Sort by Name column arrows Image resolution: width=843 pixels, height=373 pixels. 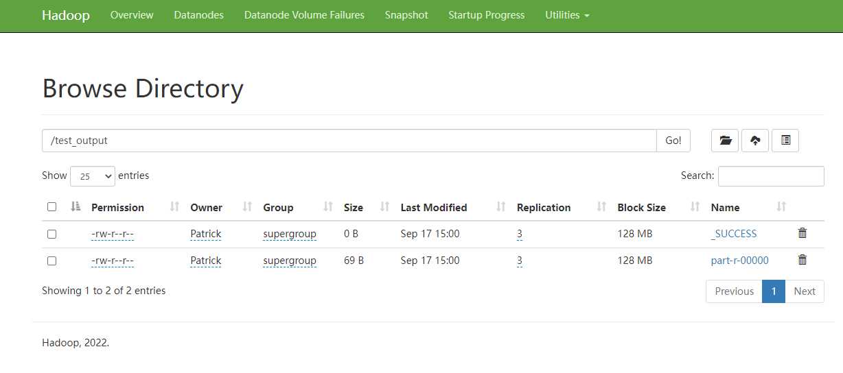tap(781, 207)
